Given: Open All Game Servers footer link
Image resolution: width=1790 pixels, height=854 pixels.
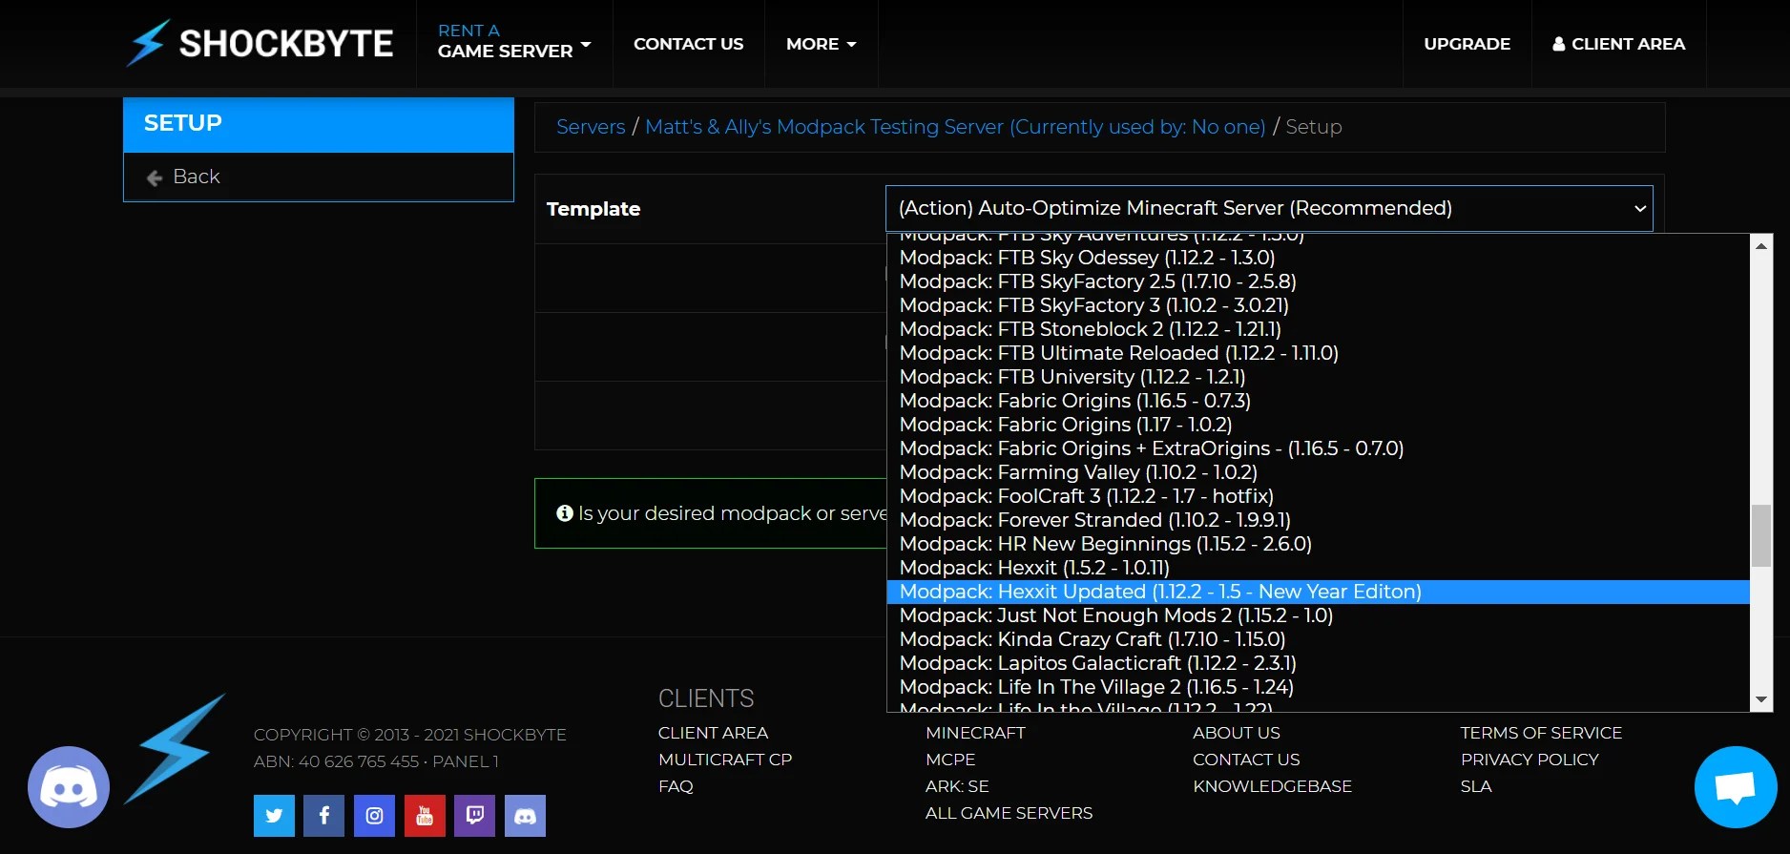Looking at the screenshot, I should 1009,813.
